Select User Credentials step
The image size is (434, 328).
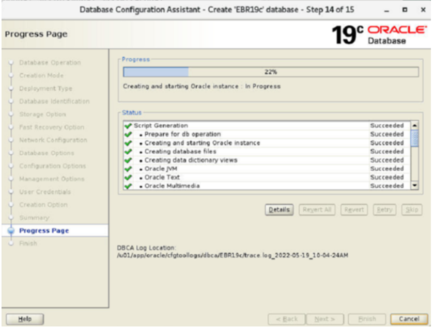(x=45, y=192)
